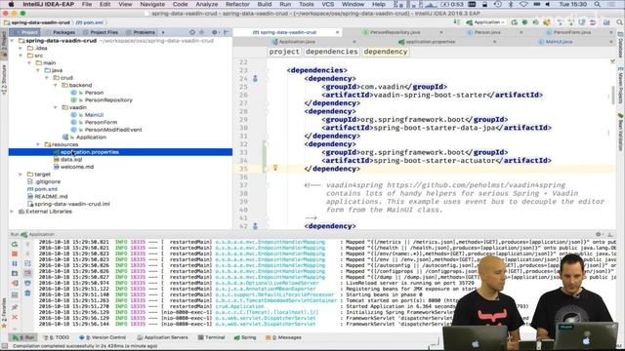Open the Application Servers tool window
The width and height of the screenshot is (625, 351).
pos(163,337)
